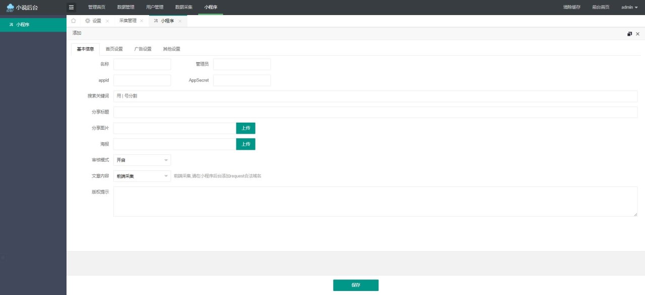Close the 小程序 tab
Screen dimensions: 645x295
[180, 21]
